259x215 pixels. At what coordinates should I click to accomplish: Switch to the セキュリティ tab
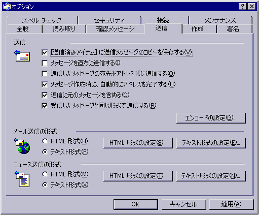[x=109, y=20]
